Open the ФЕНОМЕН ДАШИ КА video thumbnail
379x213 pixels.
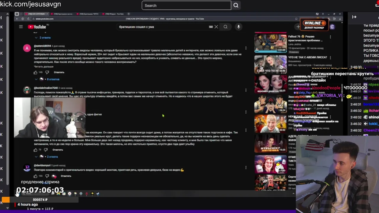coord(271,84)
